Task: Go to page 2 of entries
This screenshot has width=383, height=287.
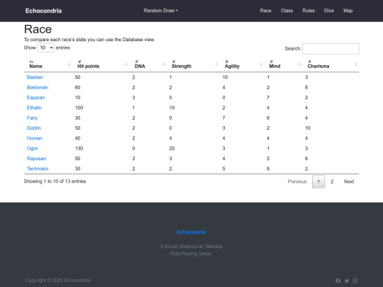Action: coord(332,181)
